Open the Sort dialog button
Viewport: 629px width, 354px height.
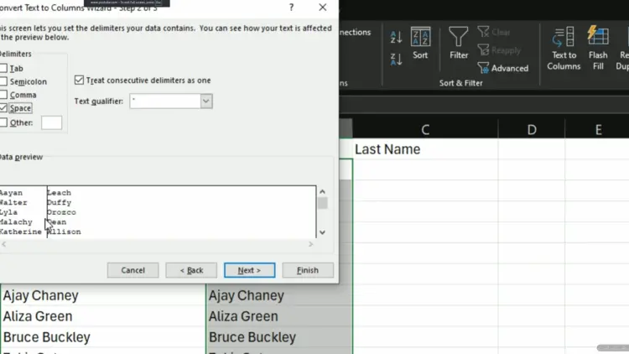pyautogui.click(x=420, y=44)
